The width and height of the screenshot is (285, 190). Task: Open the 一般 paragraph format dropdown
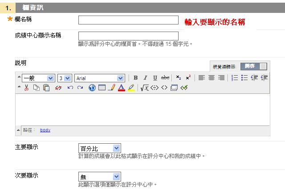click(x=38, y=78)
